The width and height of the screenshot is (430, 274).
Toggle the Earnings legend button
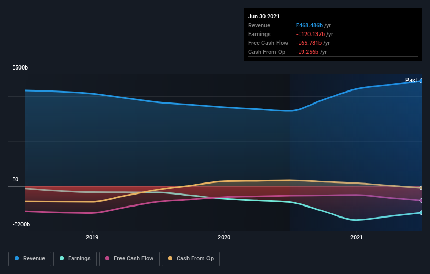75,259
